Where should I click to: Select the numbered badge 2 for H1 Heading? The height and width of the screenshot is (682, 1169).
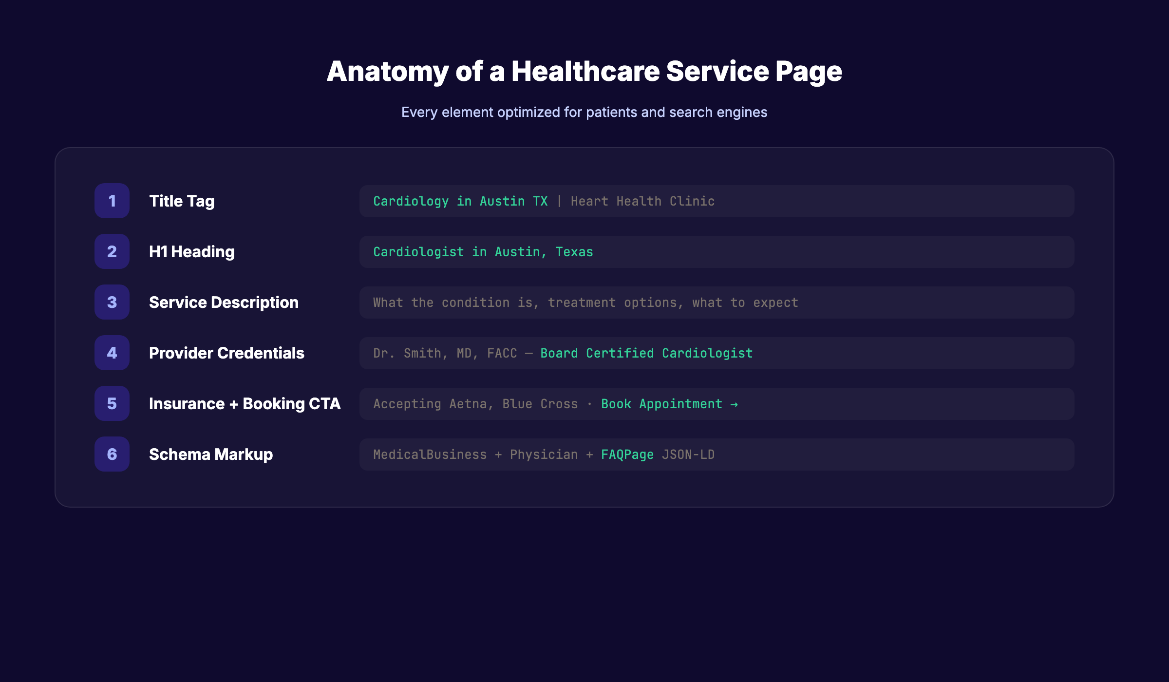pos(112,251)
